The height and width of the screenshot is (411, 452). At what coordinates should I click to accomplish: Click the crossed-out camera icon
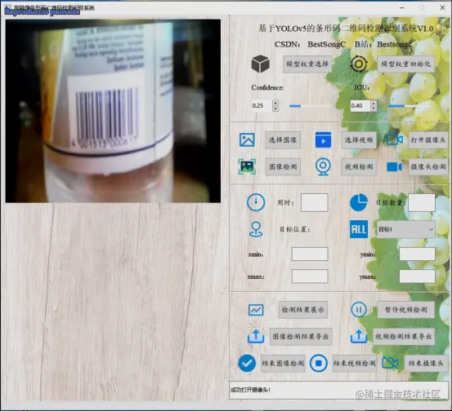(390, 363)
